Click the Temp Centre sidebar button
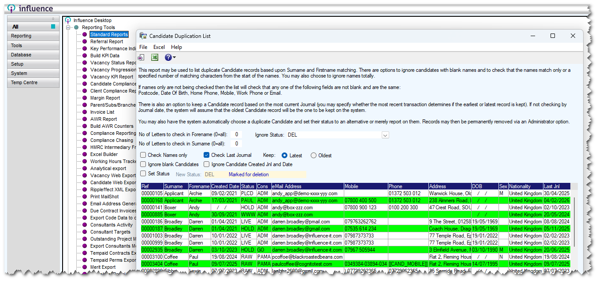 click(x=33, y=82)
